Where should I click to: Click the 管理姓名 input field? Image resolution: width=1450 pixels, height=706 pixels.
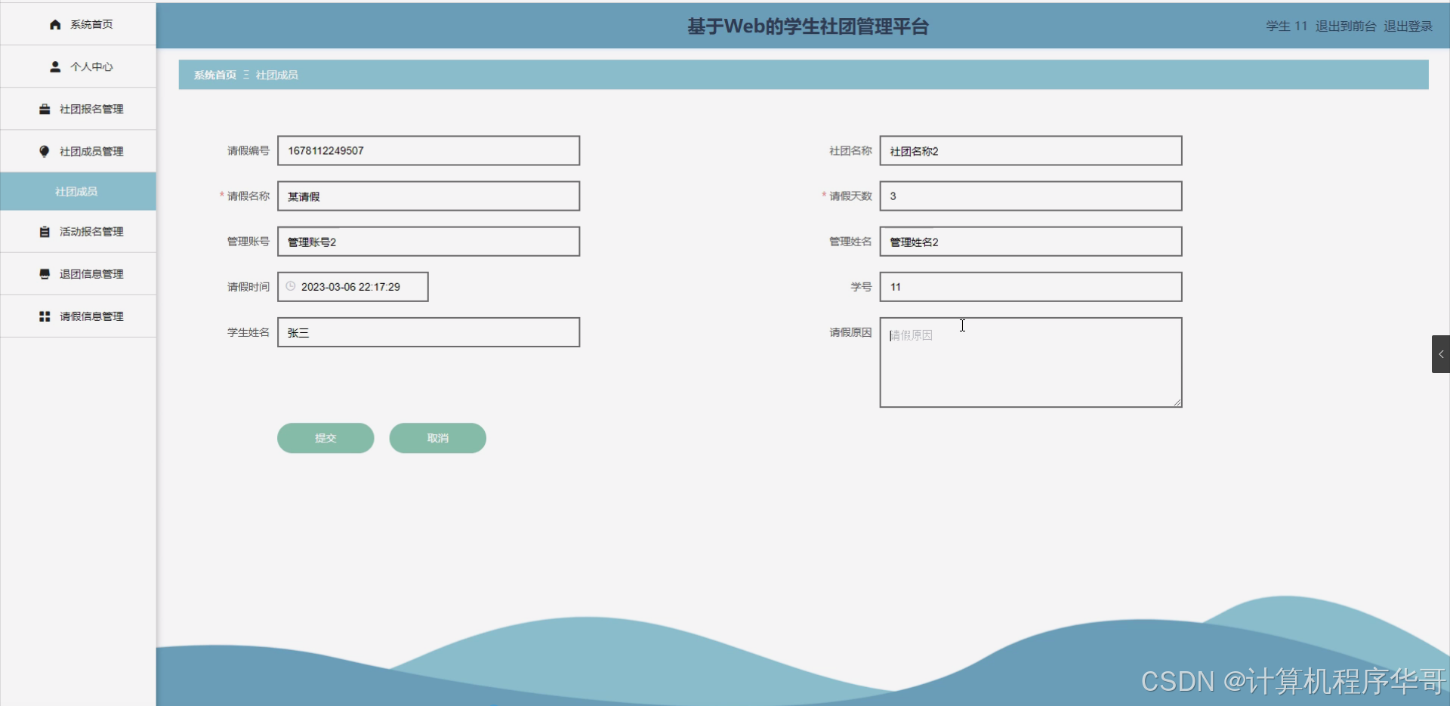click(x=1031, y=241)
